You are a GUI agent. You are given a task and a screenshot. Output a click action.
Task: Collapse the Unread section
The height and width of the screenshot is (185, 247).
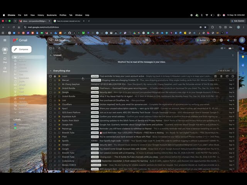point(51,55)
